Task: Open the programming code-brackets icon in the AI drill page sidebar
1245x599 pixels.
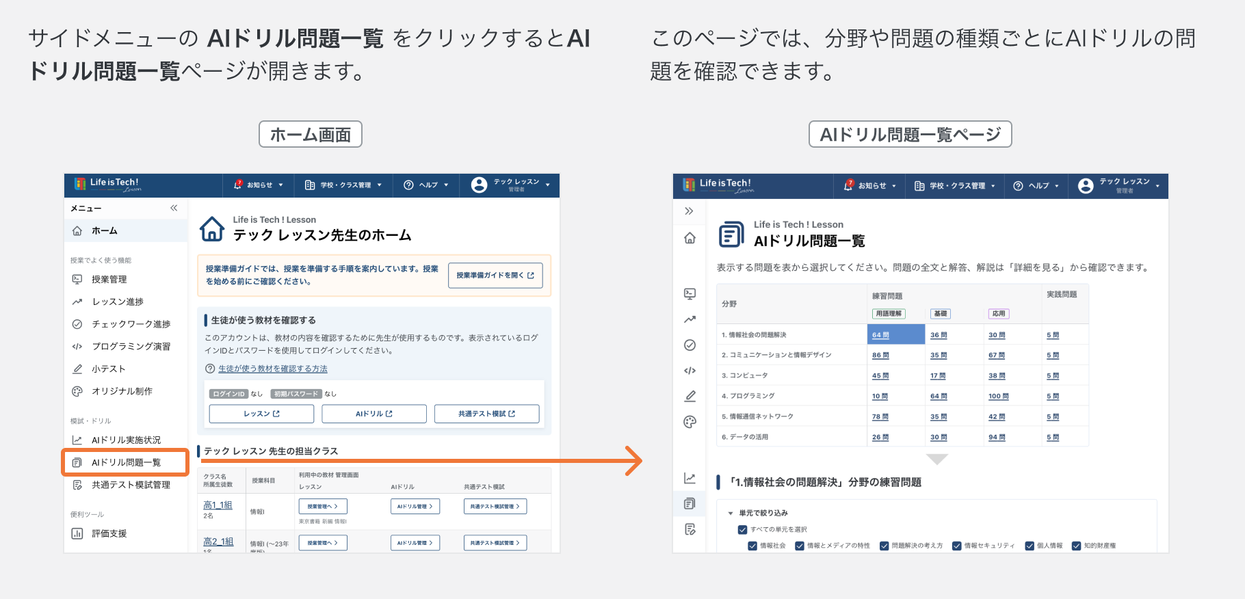Action: pyautogui.click(x=690, y=371)
